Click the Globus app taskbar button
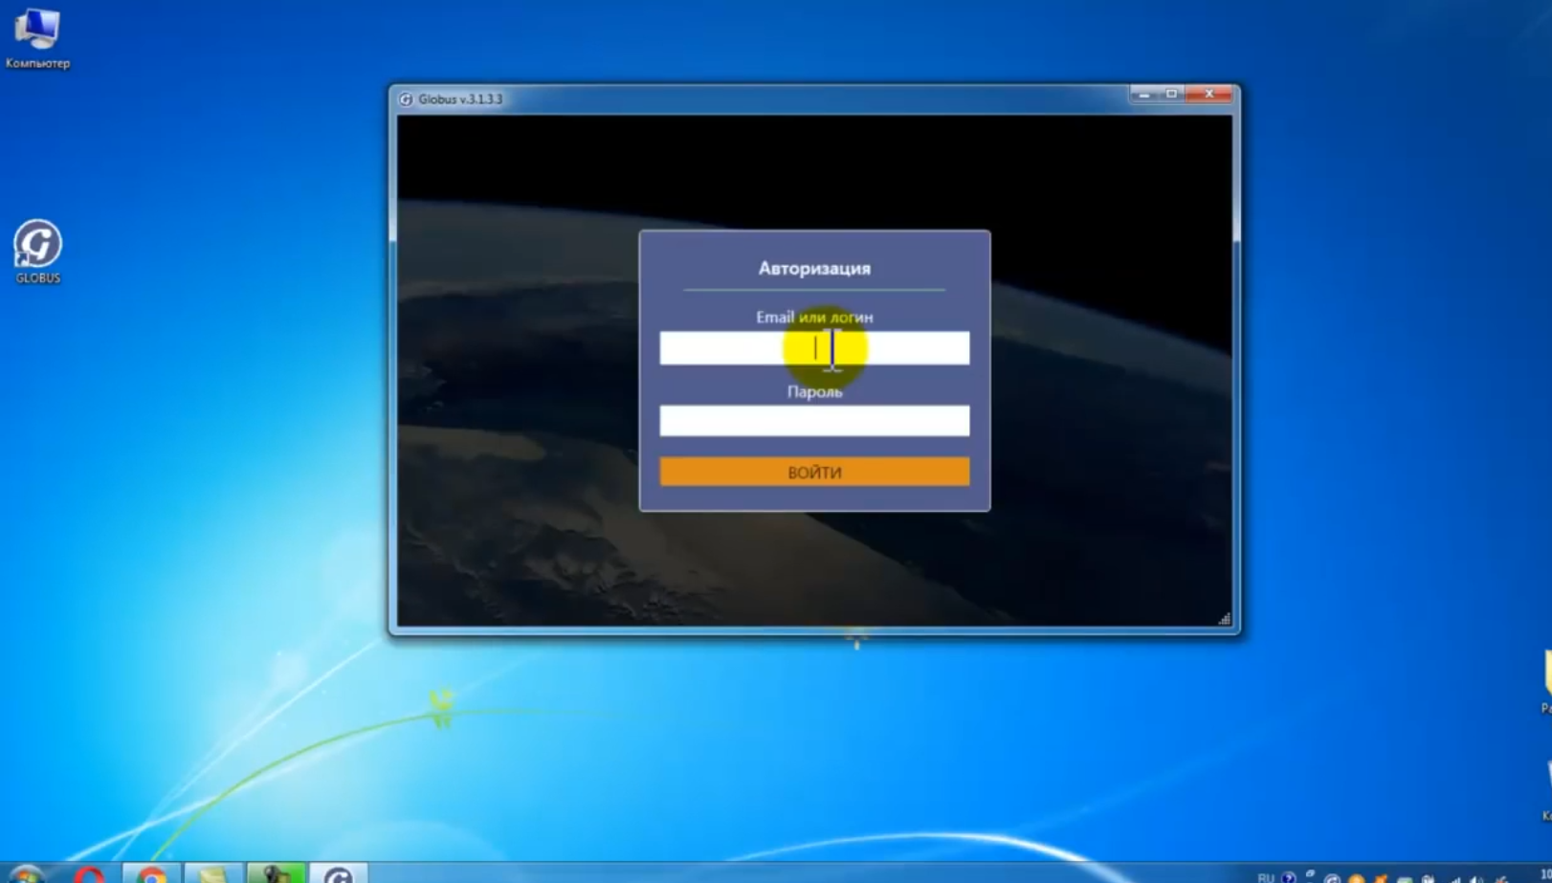This screenshot has width=1552, height=883. tap(338, 873)
